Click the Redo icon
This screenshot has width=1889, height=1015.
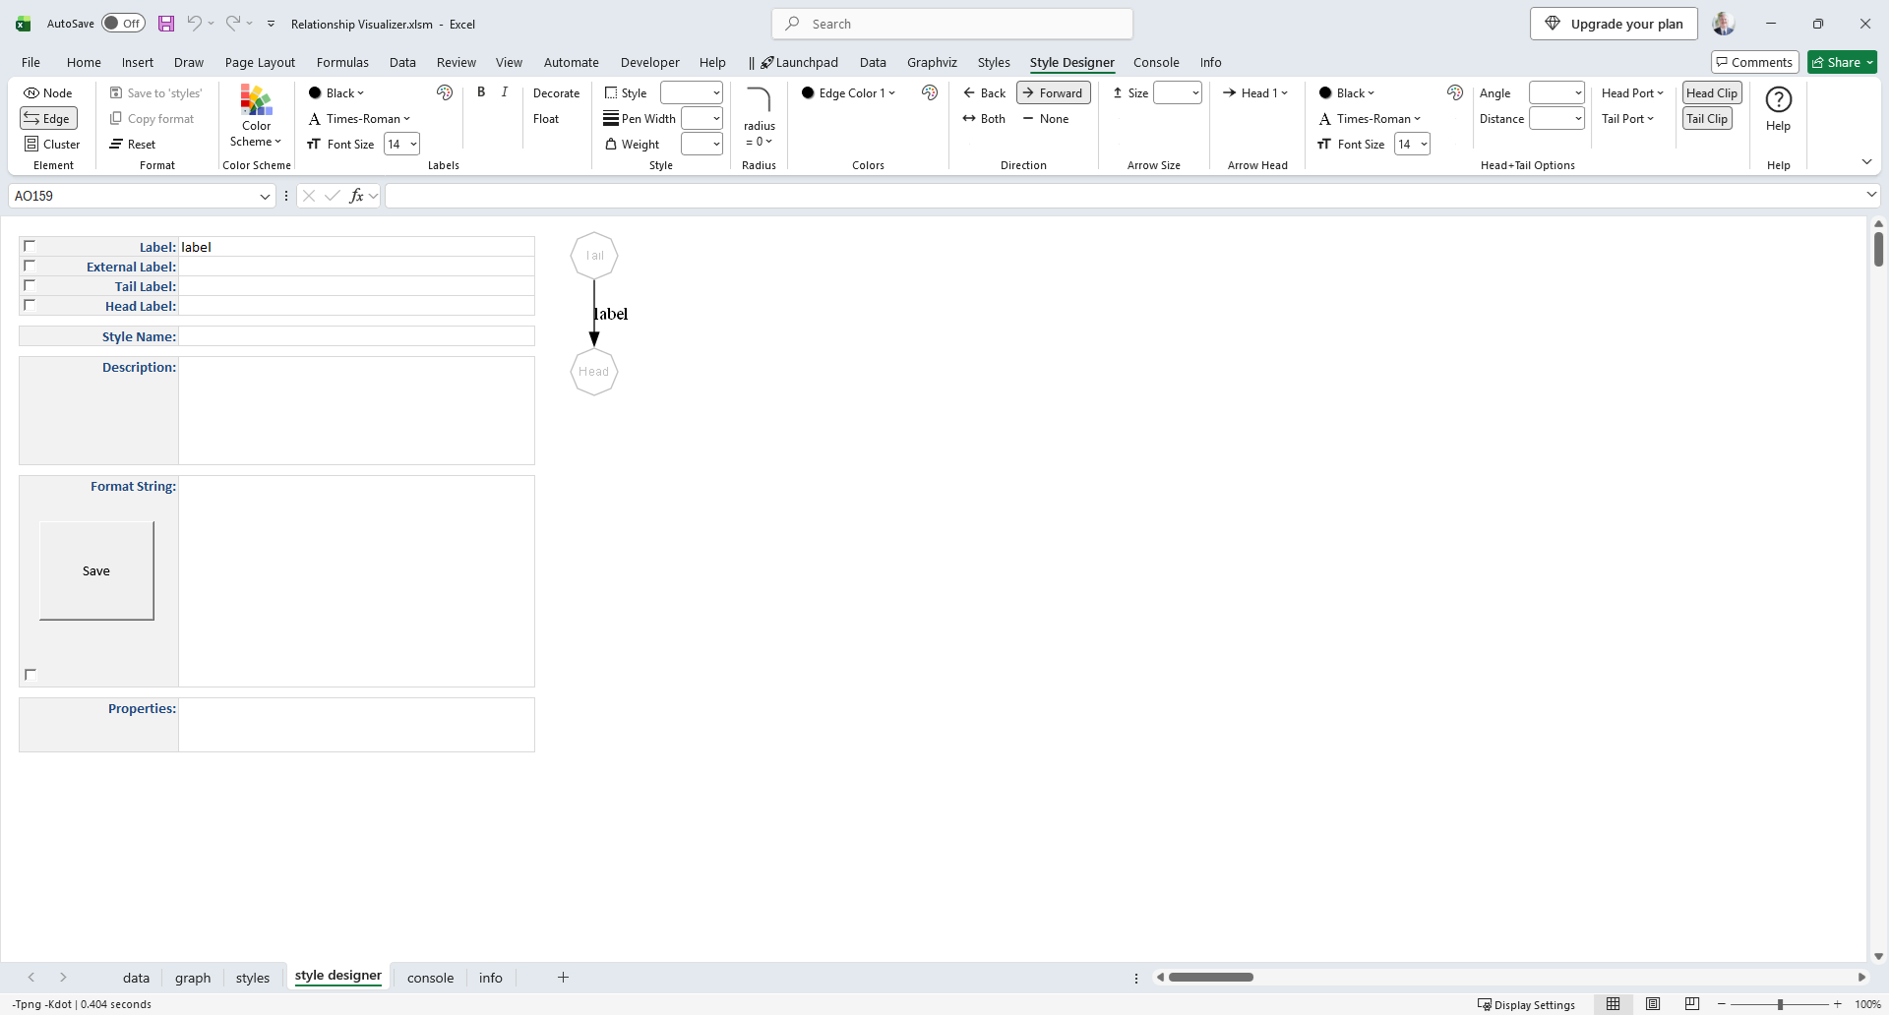click(x=233, y=23)
